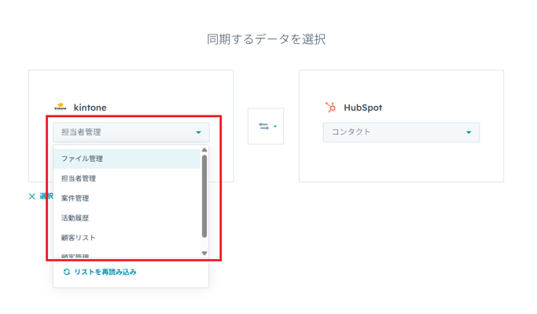Click the HubSpot name text
Image resolution: width=537 pixels, height=314 pixels.
pos(363,108)
